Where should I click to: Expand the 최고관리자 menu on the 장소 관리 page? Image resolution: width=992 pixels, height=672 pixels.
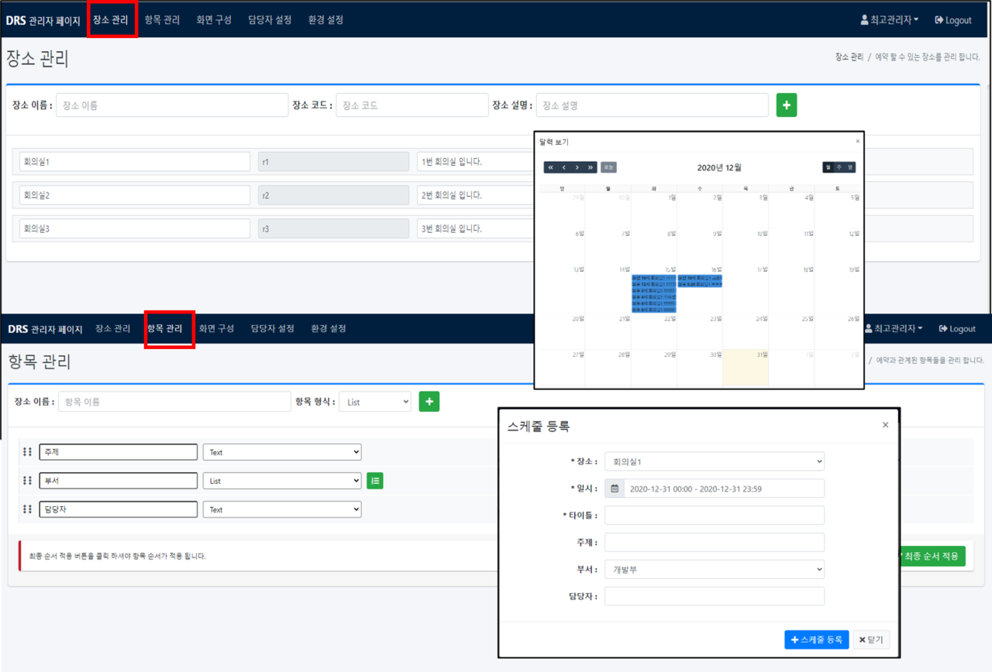tap(890, 20)
